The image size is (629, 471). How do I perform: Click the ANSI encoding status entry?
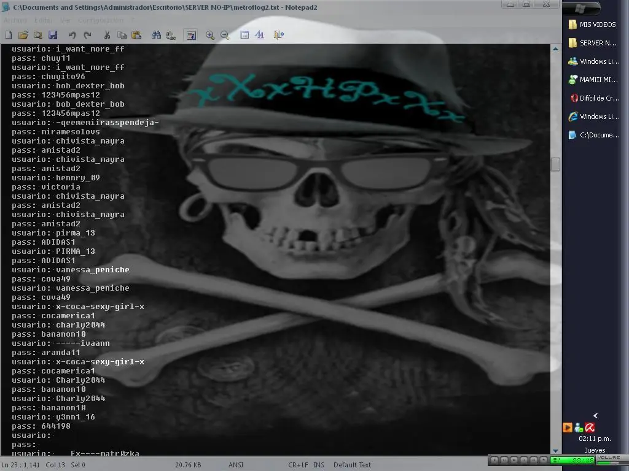(236, 465)
